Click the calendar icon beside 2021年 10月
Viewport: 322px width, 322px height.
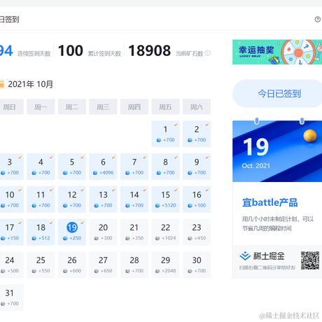pyautogui.click(x=2, y=84)
